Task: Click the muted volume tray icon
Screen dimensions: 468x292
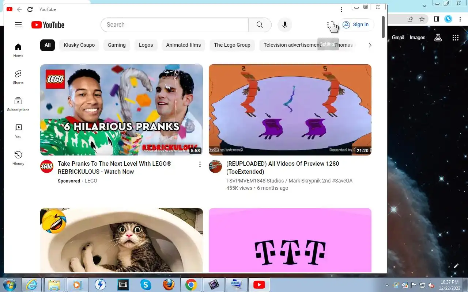Action: (431, 285)
